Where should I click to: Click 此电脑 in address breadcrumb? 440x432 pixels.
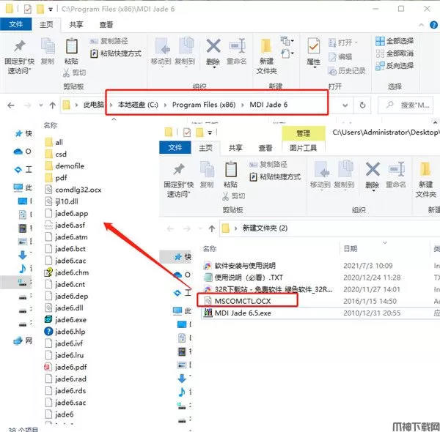(x=93, y=105)
